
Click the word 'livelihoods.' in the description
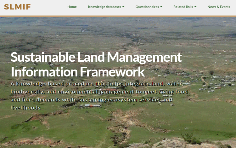[26, 108]
